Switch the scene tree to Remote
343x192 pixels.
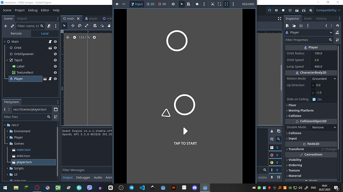pyautogui.click(x=16, y=34)
